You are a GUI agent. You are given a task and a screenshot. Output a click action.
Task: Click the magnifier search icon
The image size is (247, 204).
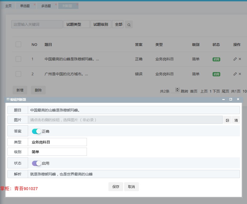click(x=129, y=24)
